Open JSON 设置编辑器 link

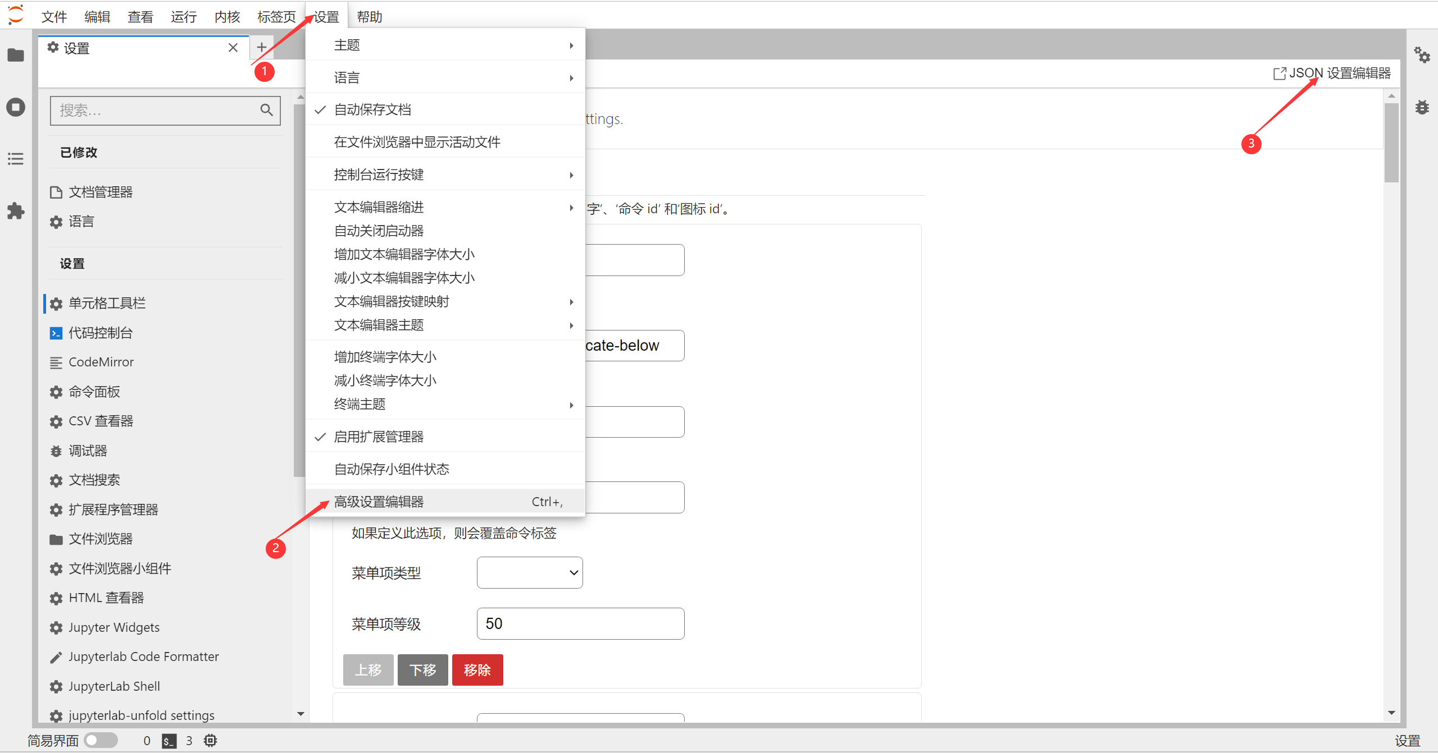coord(1332,73)
